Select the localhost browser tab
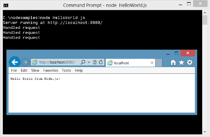Viewport: 210px width, 137px height. click(130, 63)
